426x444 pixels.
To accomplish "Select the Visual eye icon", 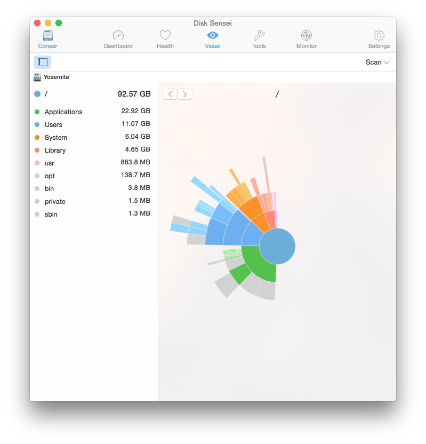I will point(212,35).
